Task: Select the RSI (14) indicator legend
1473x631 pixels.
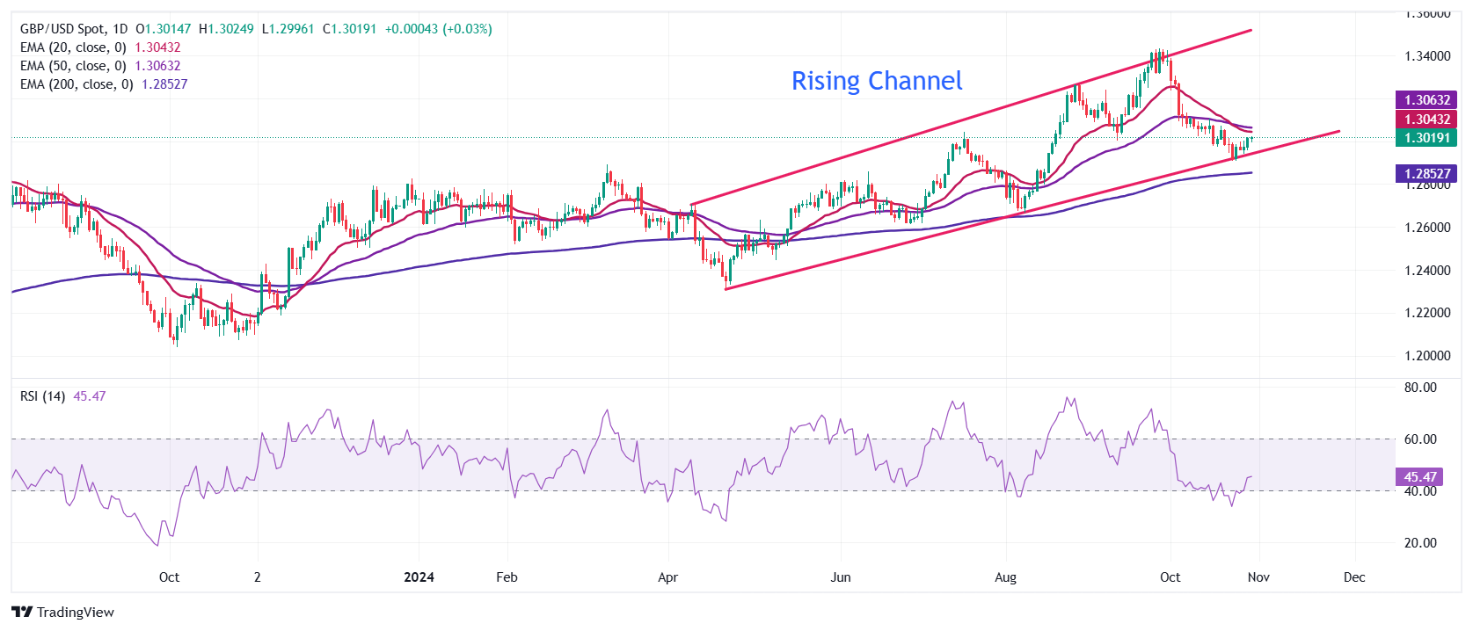Action: point(42,396)
